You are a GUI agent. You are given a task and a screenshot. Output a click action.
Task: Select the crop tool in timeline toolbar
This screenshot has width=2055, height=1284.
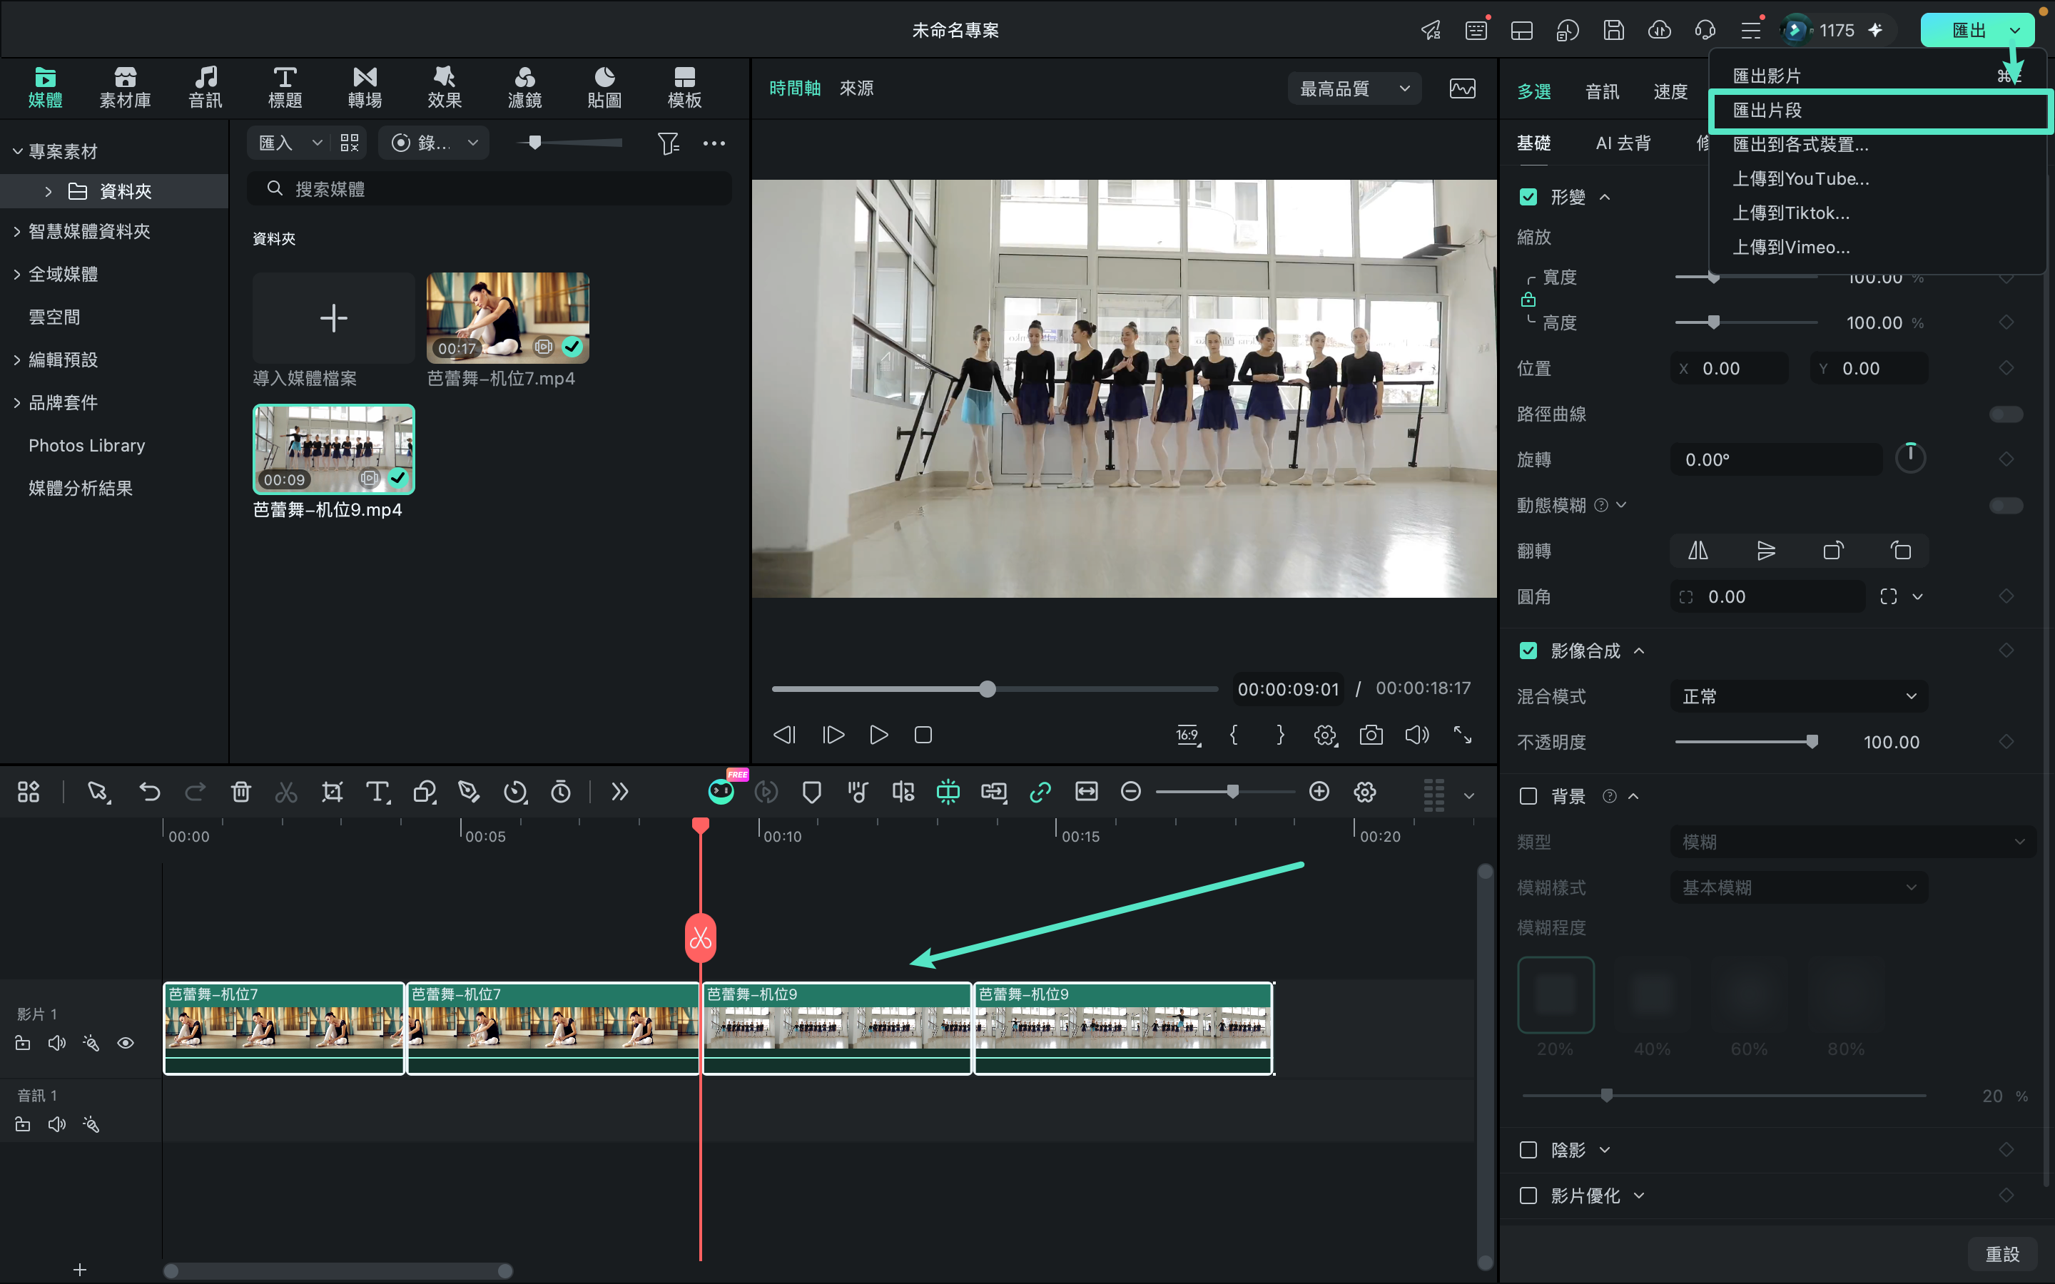click(332, 793)
